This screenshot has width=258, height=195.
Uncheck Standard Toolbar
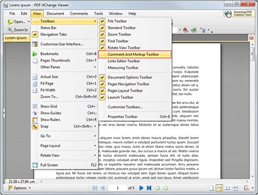(102, 28)
